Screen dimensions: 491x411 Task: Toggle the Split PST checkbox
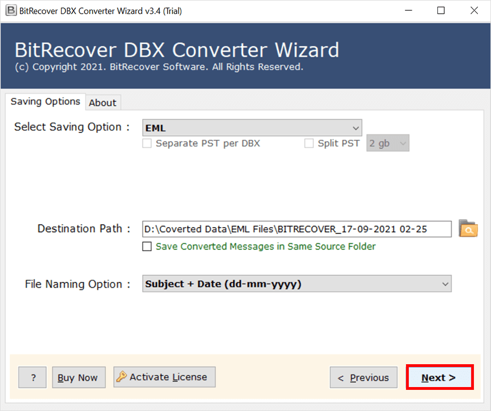(309, 143)
